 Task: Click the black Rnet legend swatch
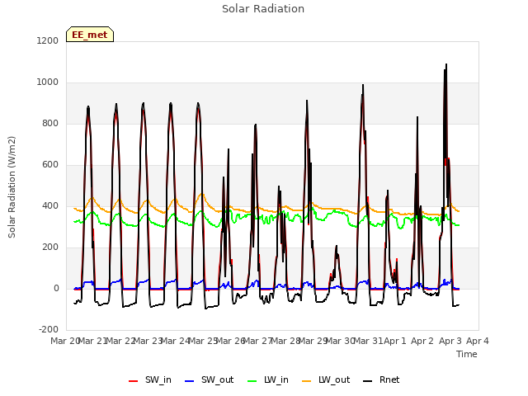(368, 381)
